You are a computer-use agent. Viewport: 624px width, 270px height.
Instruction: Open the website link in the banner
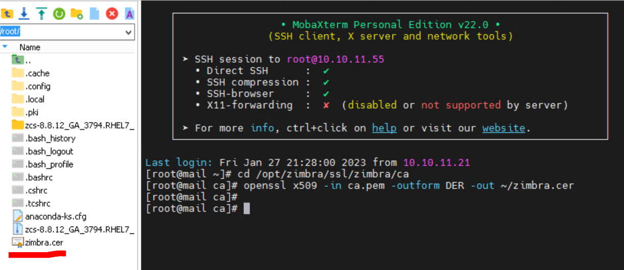[504, 128]
